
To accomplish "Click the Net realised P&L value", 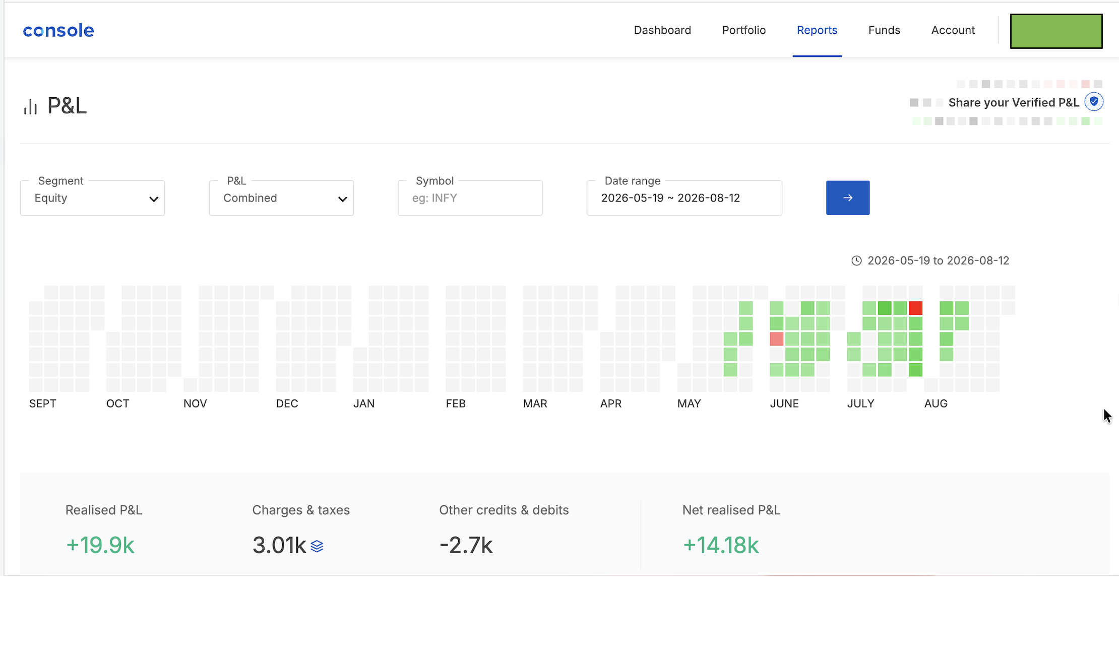I will pyautogui.click(x=721, y=546).
